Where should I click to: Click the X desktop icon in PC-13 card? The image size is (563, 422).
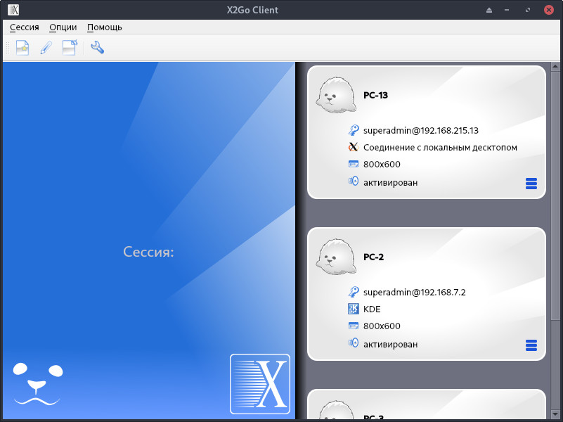[354, 147]
